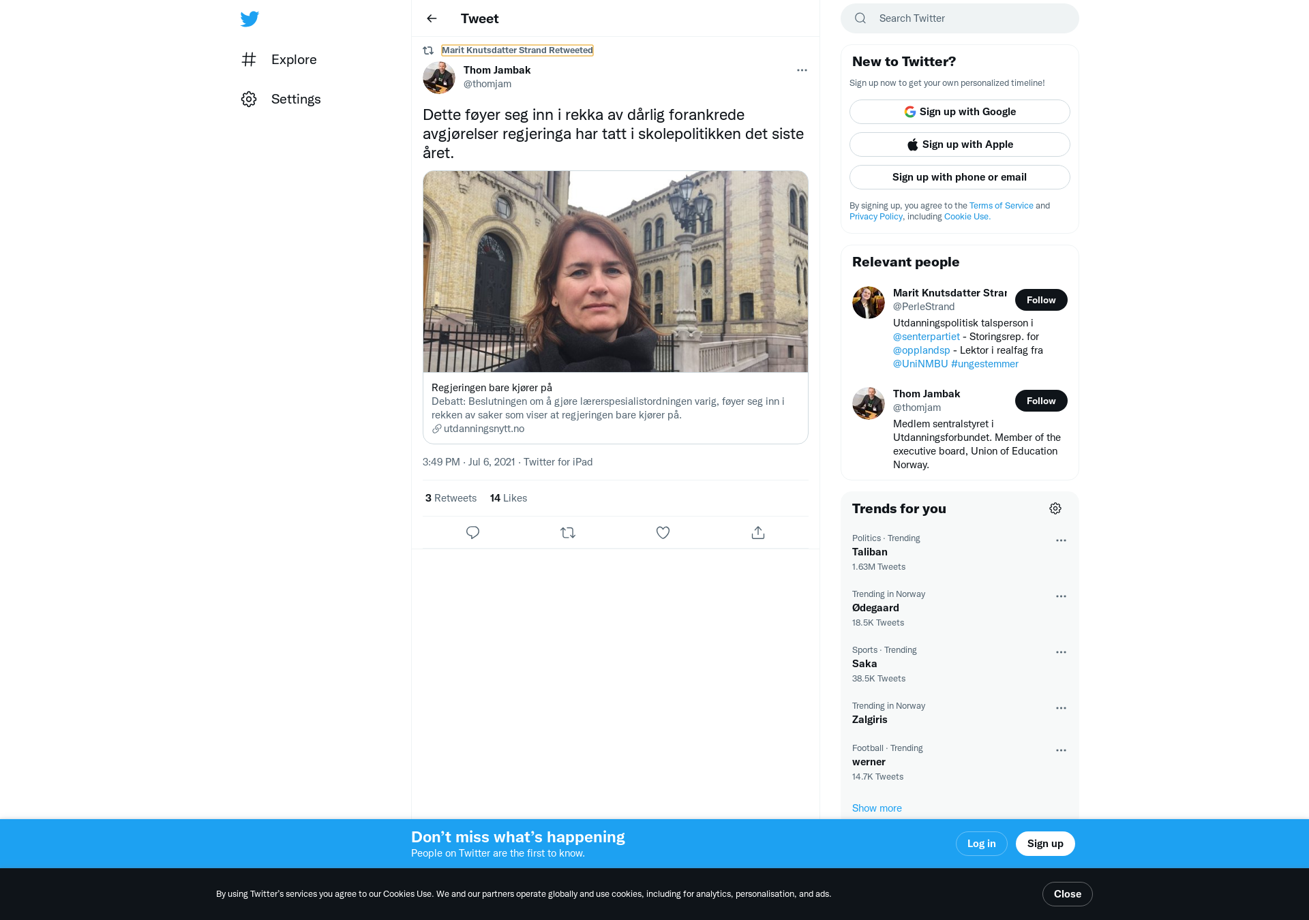Click the reply speech bubble icon
Viewport: 1309px width, 920px height.
pos(472,533)
